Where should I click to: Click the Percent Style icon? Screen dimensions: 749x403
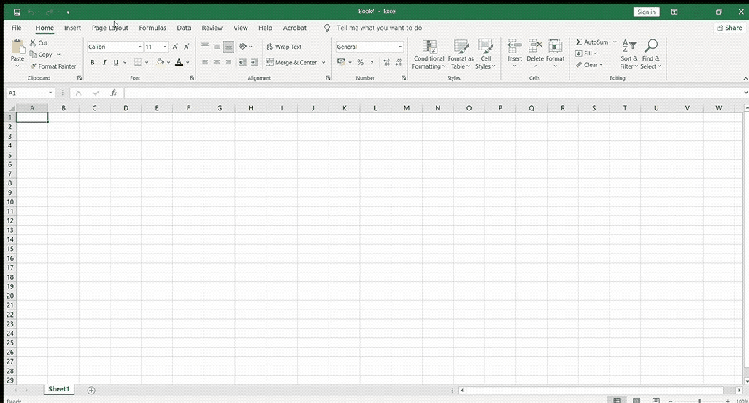(360, 63)
